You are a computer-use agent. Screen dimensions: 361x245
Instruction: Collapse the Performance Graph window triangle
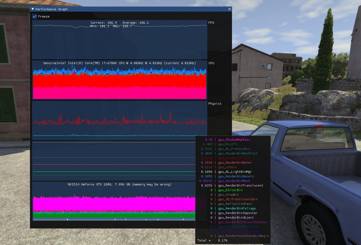click(33, 9)
